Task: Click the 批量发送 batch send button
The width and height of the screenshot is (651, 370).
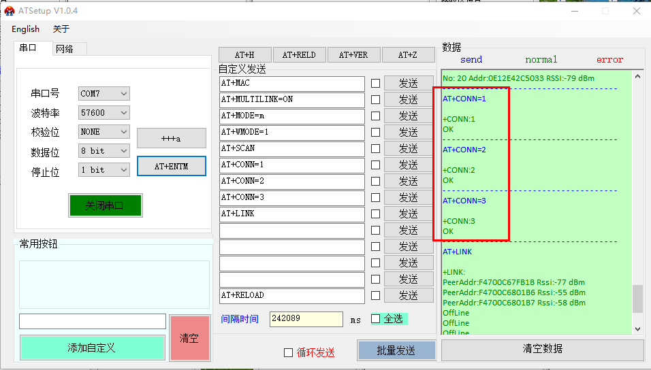Action: [396, 350]
